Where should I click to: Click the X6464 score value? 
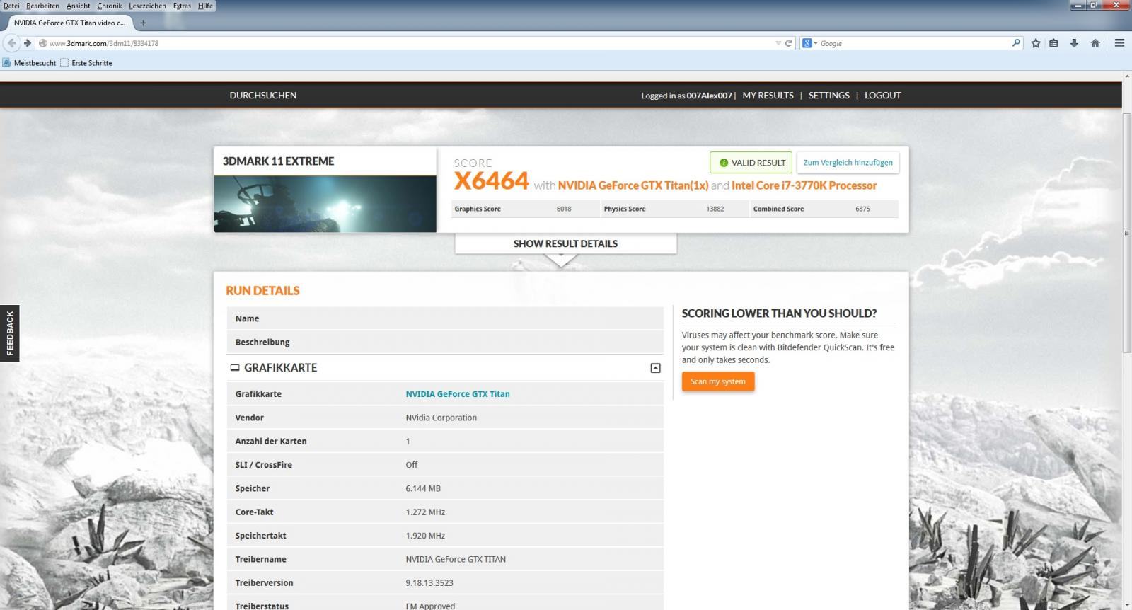pyautogui.click(x=491, y=182)
